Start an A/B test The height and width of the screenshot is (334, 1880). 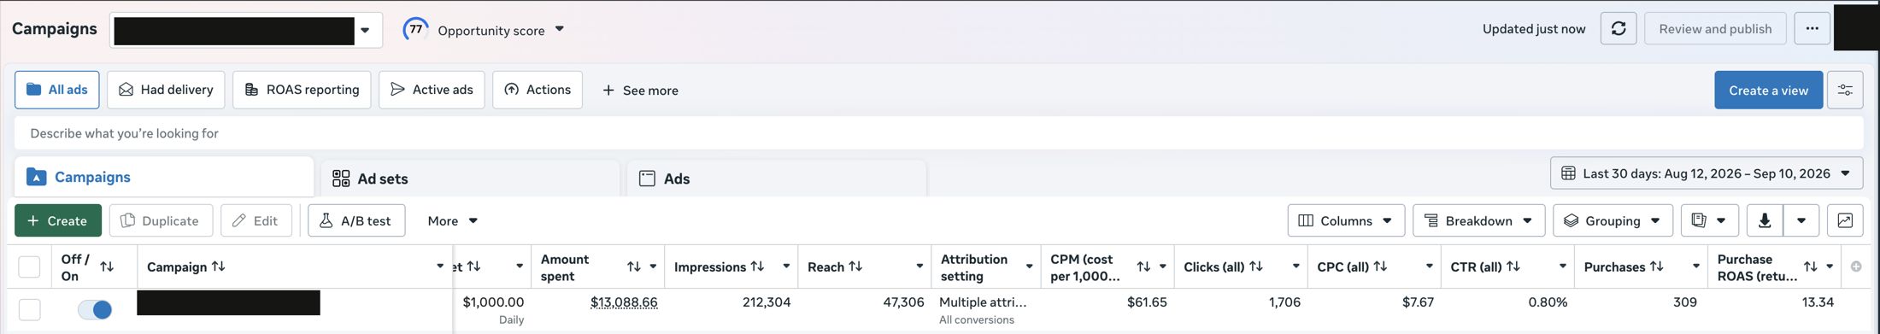(356, 220)
